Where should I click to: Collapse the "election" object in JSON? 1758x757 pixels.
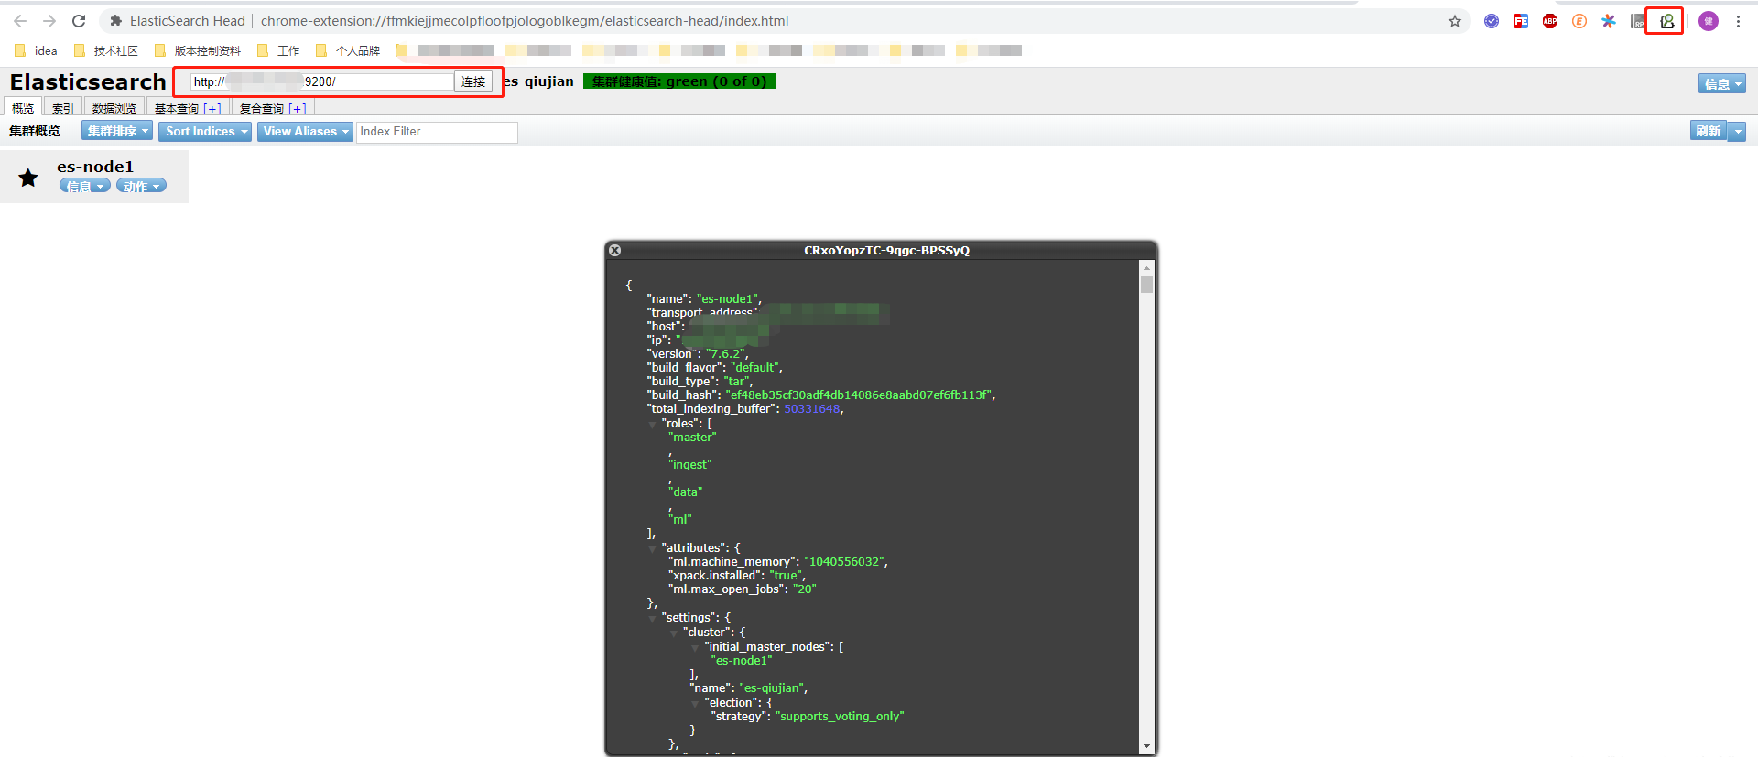point(696,703)
